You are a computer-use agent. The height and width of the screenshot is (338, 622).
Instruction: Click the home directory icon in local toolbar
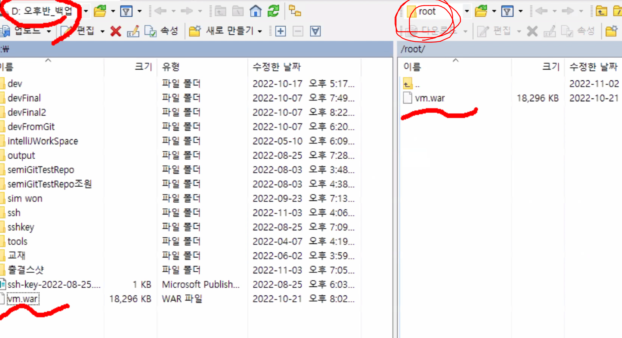(x=255, y=11)
